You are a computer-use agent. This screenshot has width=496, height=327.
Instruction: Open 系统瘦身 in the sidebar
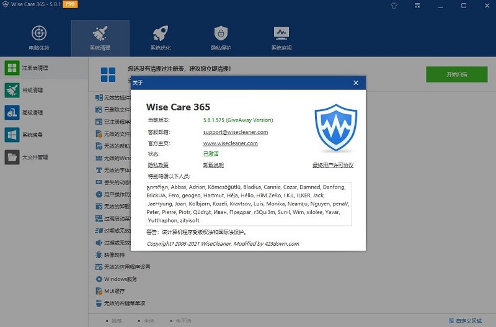pyautogui.click(x=44, y=135)
